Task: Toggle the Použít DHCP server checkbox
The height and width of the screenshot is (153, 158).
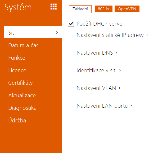Action: (71, 24)
